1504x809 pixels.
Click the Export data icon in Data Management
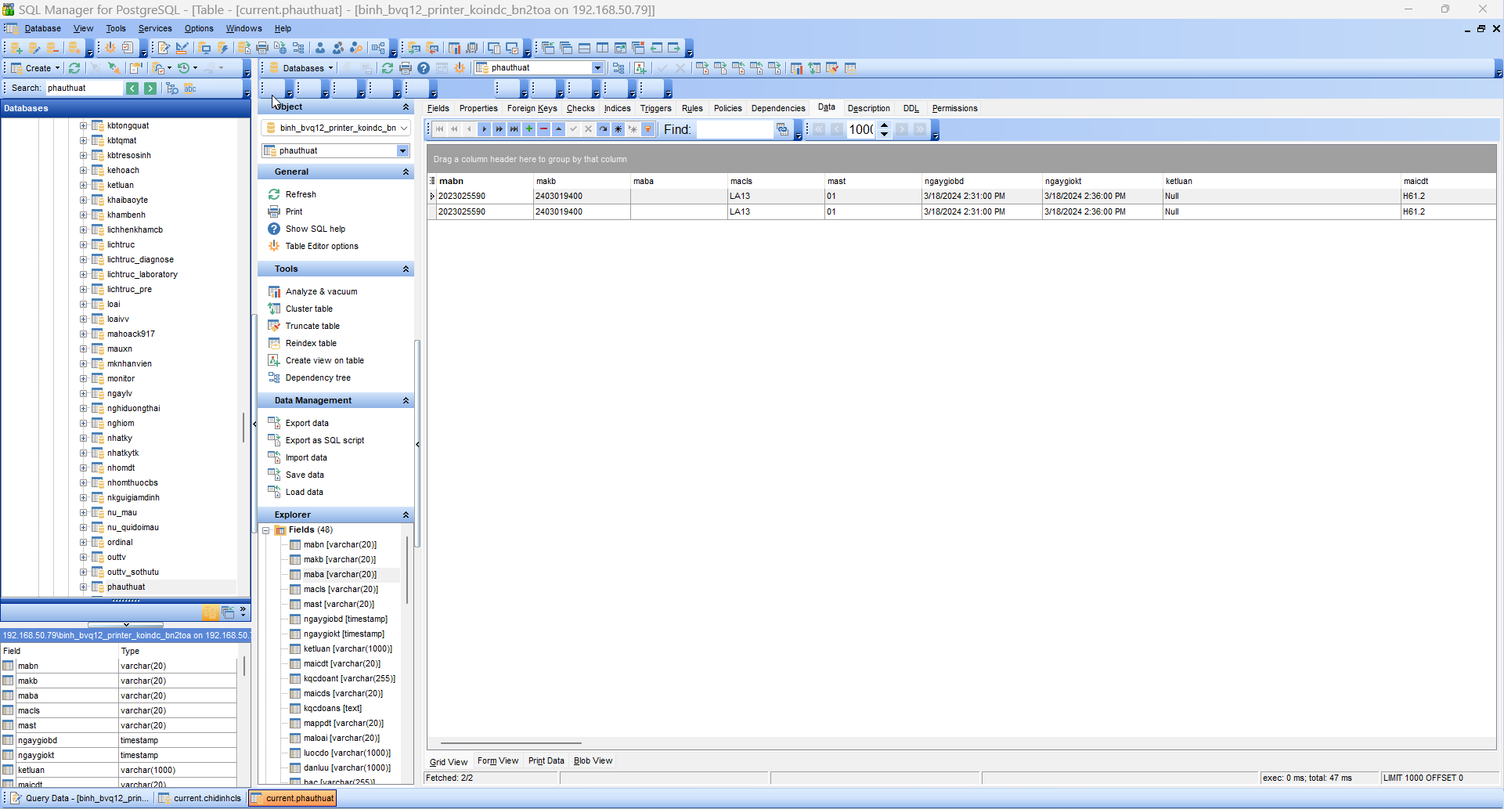274,423
